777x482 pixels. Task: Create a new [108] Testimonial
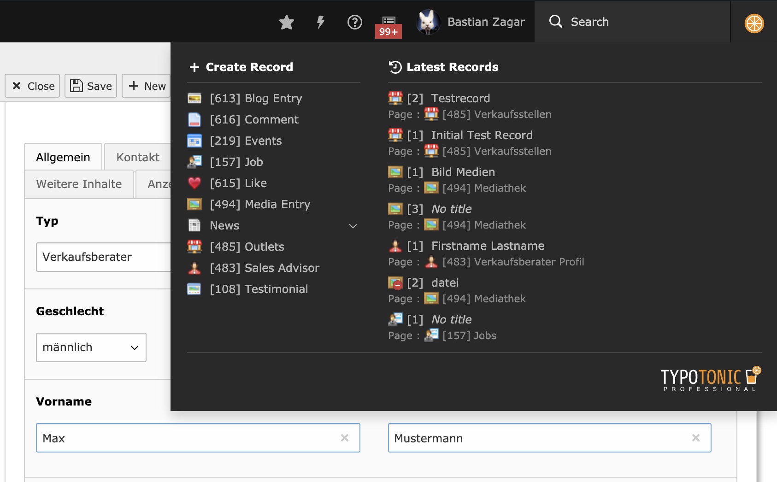259,289
